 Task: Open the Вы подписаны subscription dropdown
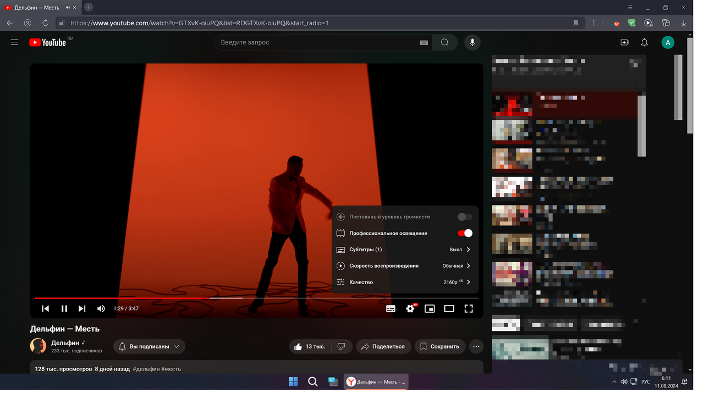(x=150, y=347)
